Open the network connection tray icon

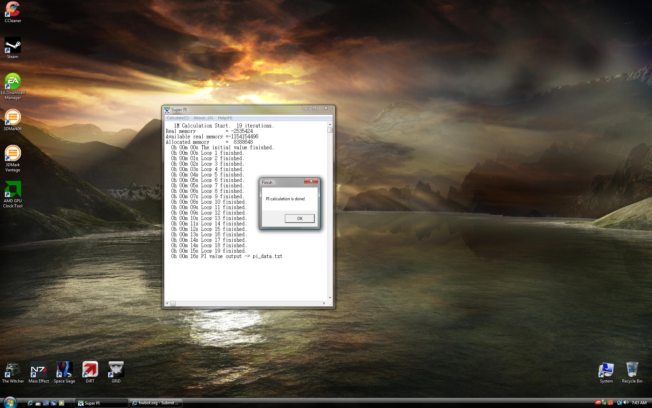tap(620, 403)
